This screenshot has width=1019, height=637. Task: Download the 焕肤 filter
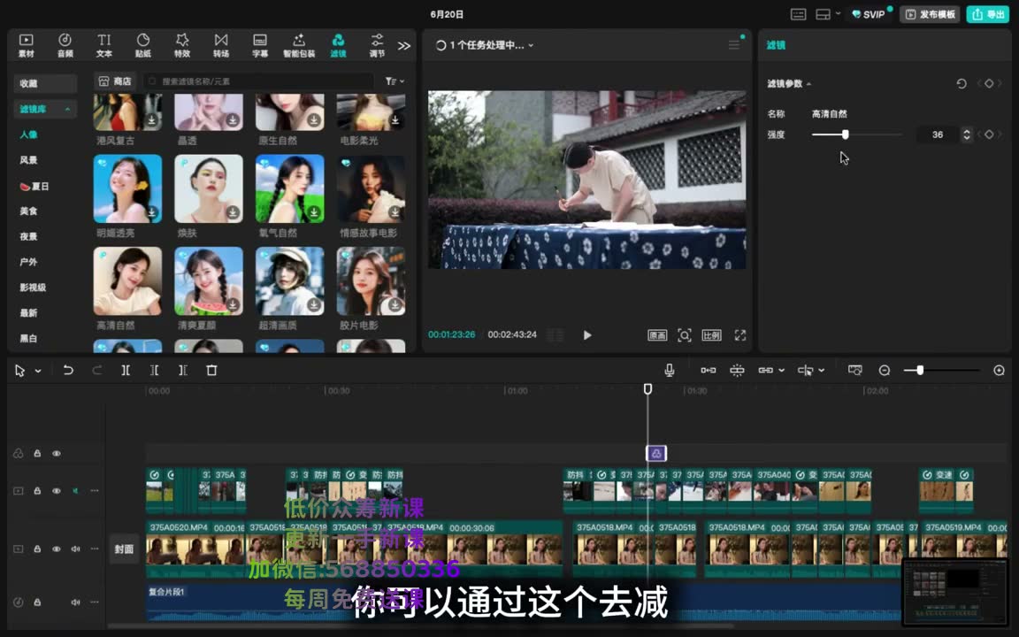(233, 212)
